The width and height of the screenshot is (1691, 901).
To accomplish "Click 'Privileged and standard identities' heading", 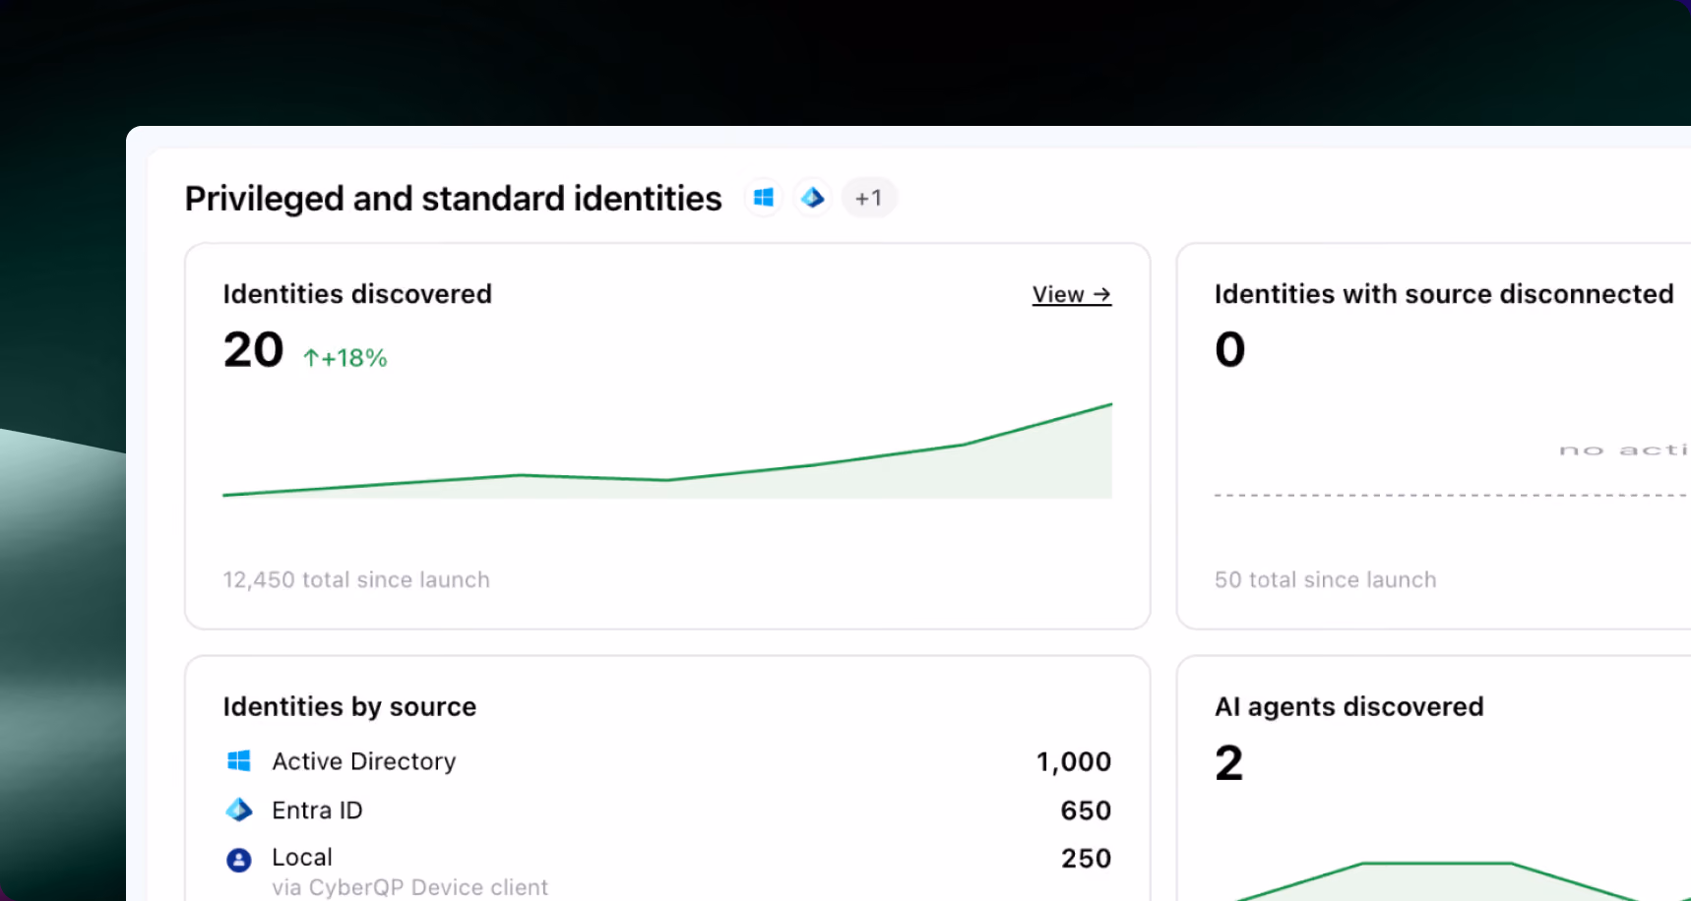I will [x=453, y=199].
